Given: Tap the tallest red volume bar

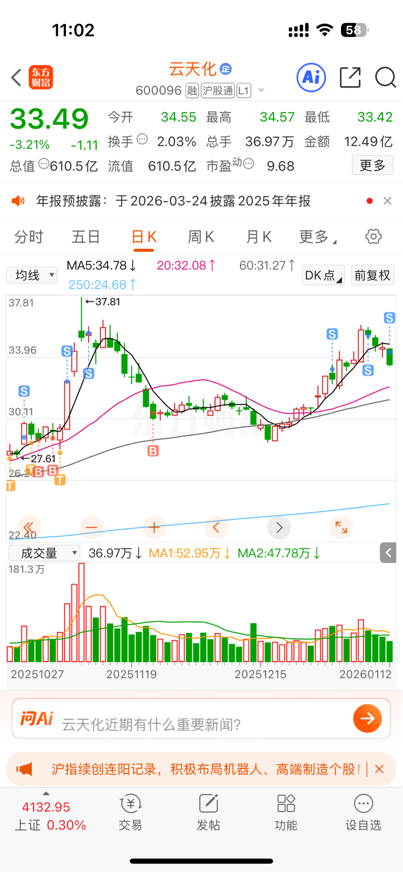Looking at the screenshot, I should (81, 613).
